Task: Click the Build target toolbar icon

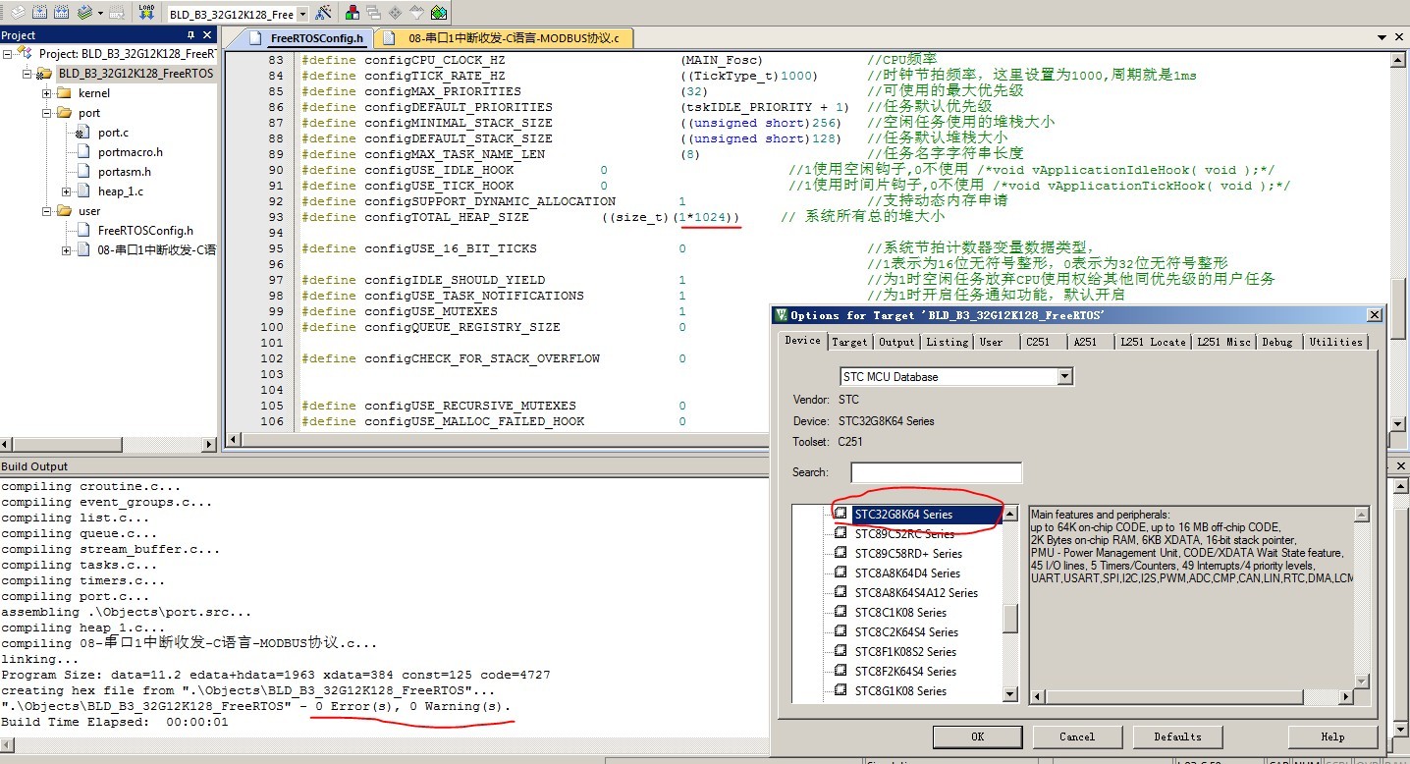Action: (x=39, y=13)
